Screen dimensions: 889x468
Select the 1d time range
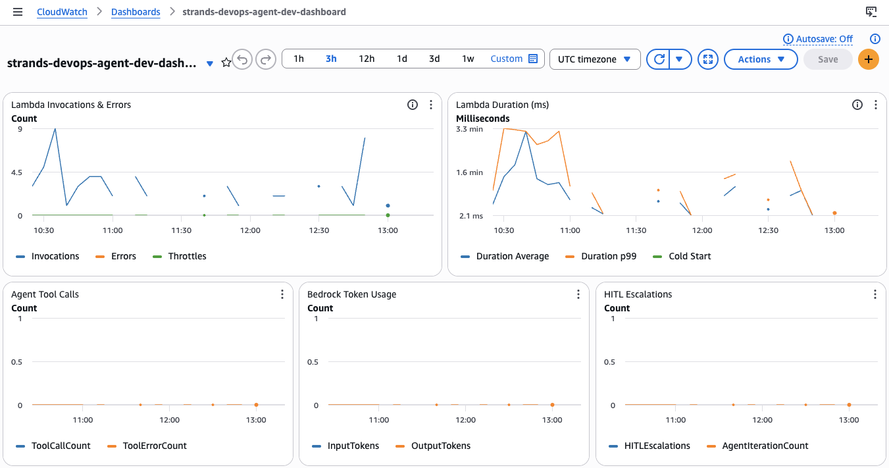402,59
